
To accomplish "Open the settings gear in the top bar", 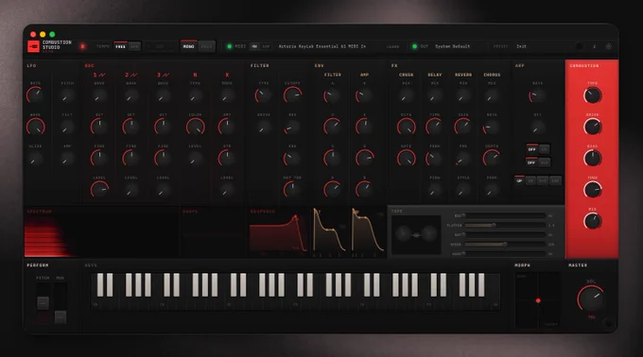I will click(x=609, y=46).
